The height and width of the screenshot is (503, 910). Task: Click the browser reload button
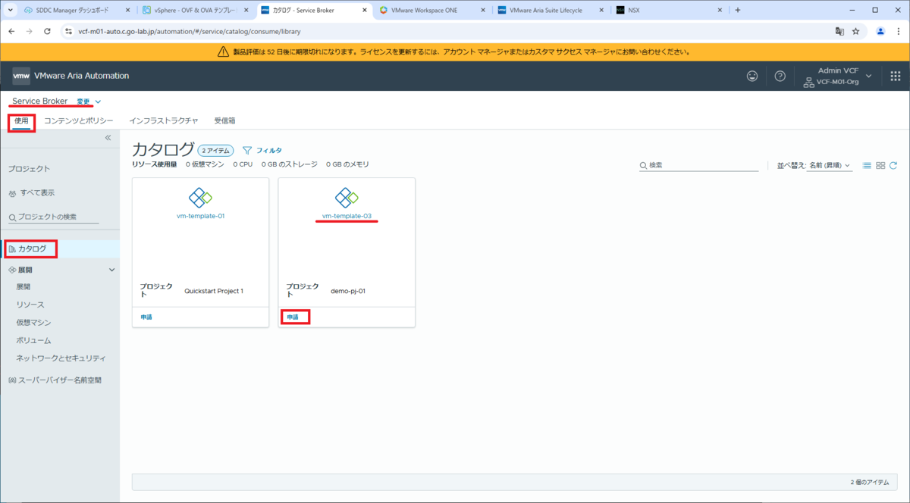pyautogui.click(x=48, y=32)
